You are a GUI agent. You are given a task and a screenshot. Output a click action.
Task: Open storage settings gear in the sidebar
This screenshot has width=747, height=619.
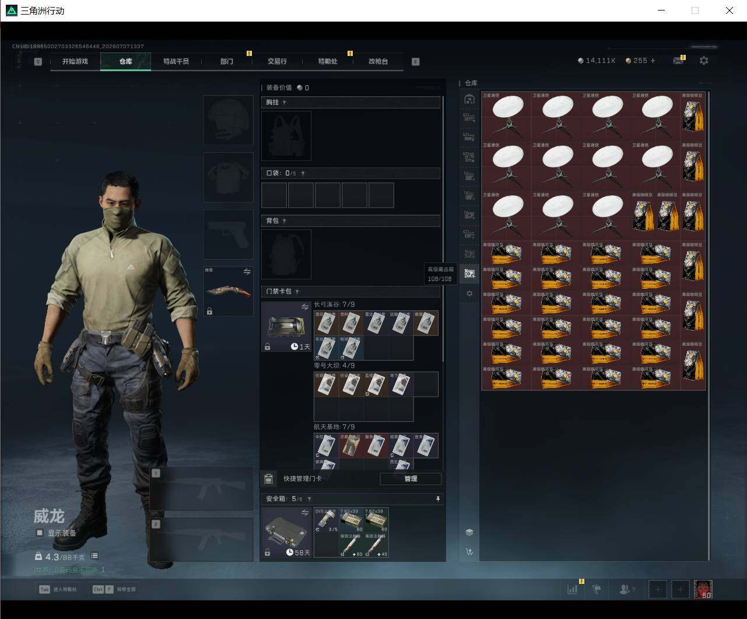click(469, 293)
